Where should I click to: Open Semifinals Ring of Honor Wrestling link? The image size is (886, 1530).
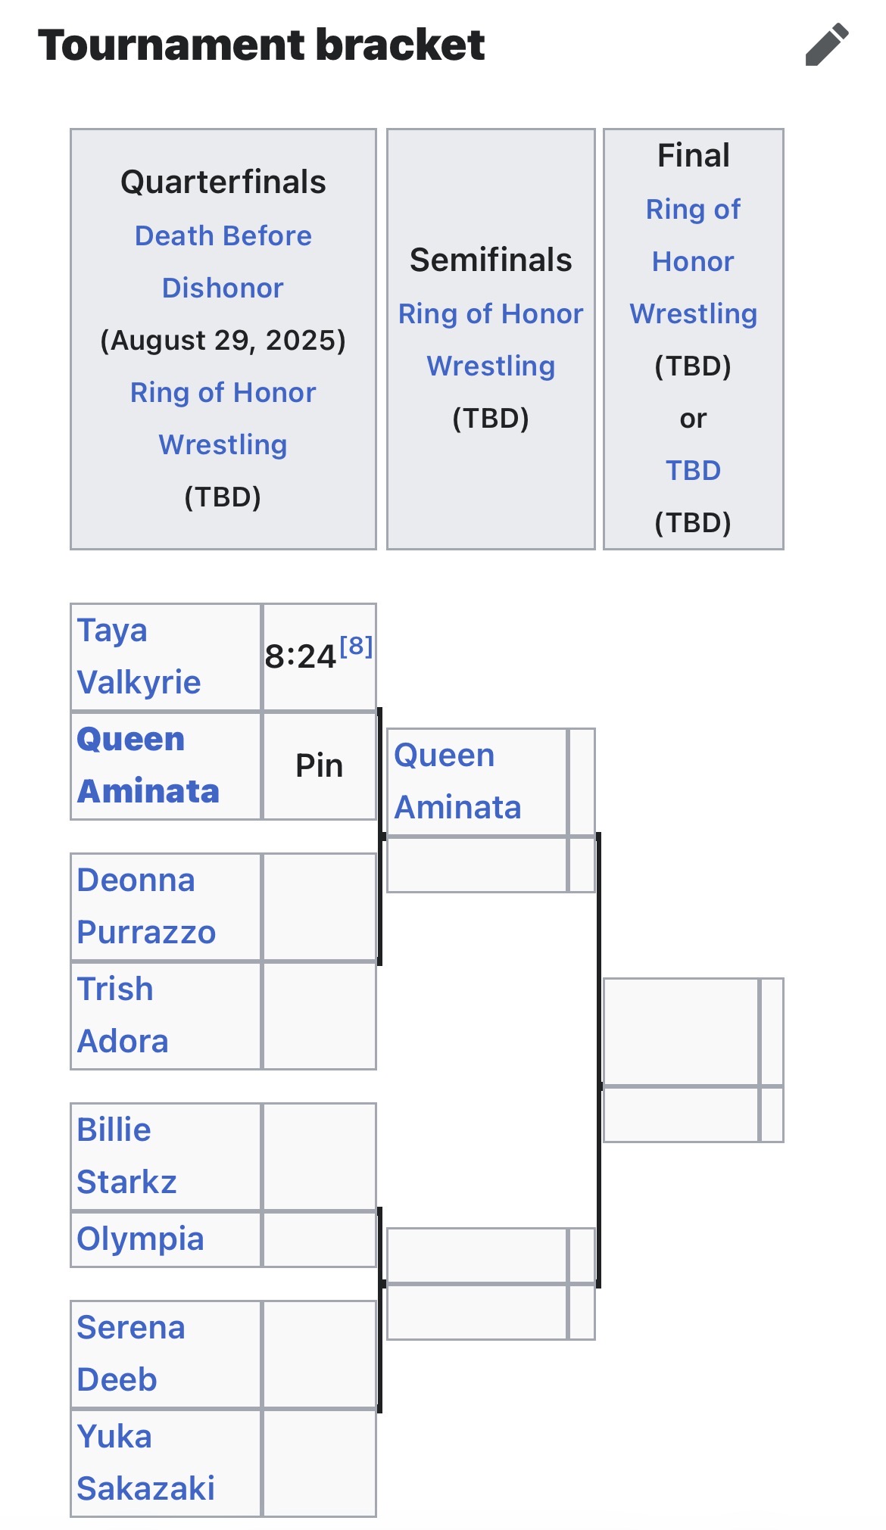491,340
